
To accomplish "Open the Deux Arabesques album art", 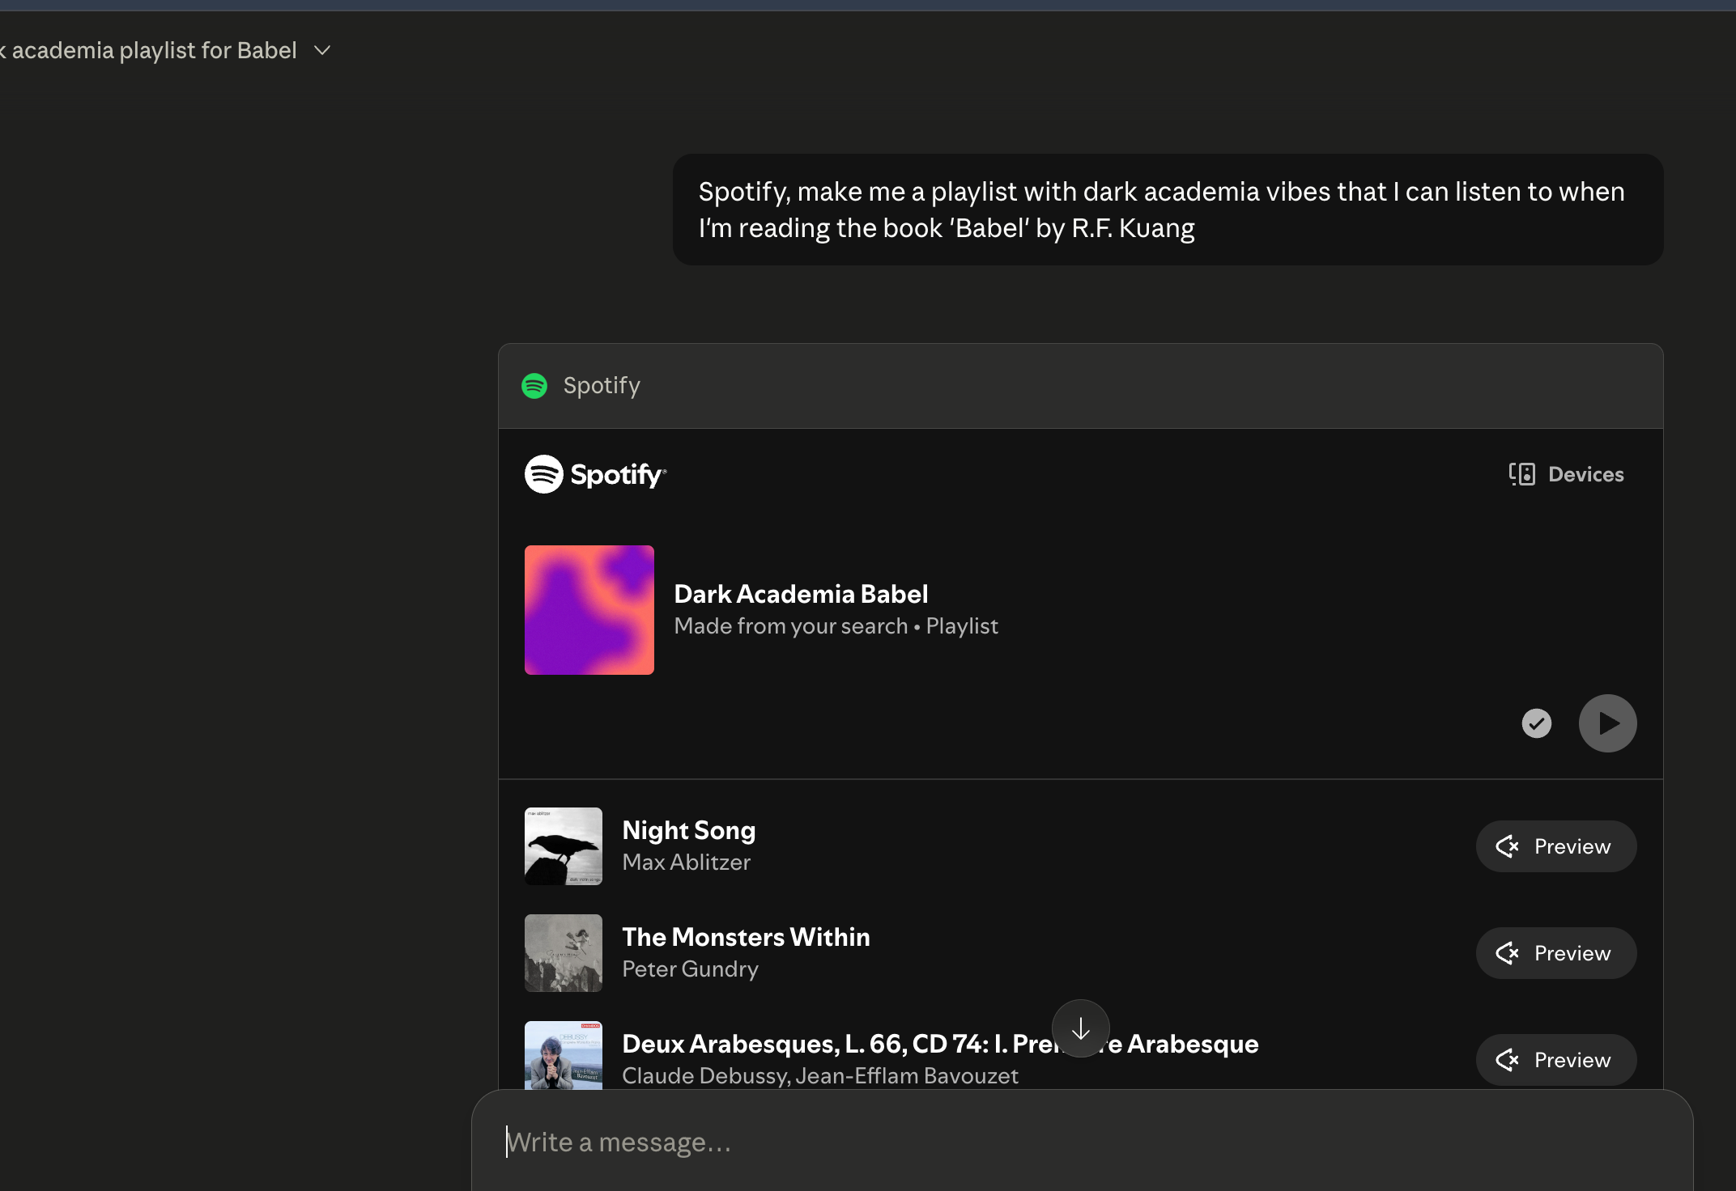I will tap(564, 1055).
